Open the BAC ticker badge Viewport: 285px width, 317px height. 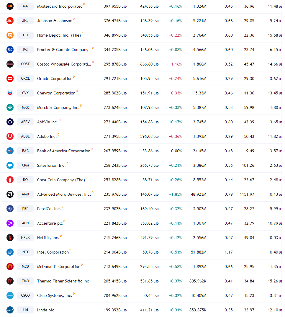[25, 151]
